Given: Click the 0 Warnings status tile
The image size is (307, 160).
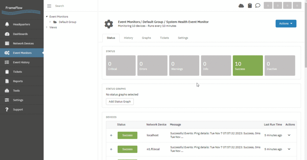Looking at the screenshot, I should click(x=184, y=65).
